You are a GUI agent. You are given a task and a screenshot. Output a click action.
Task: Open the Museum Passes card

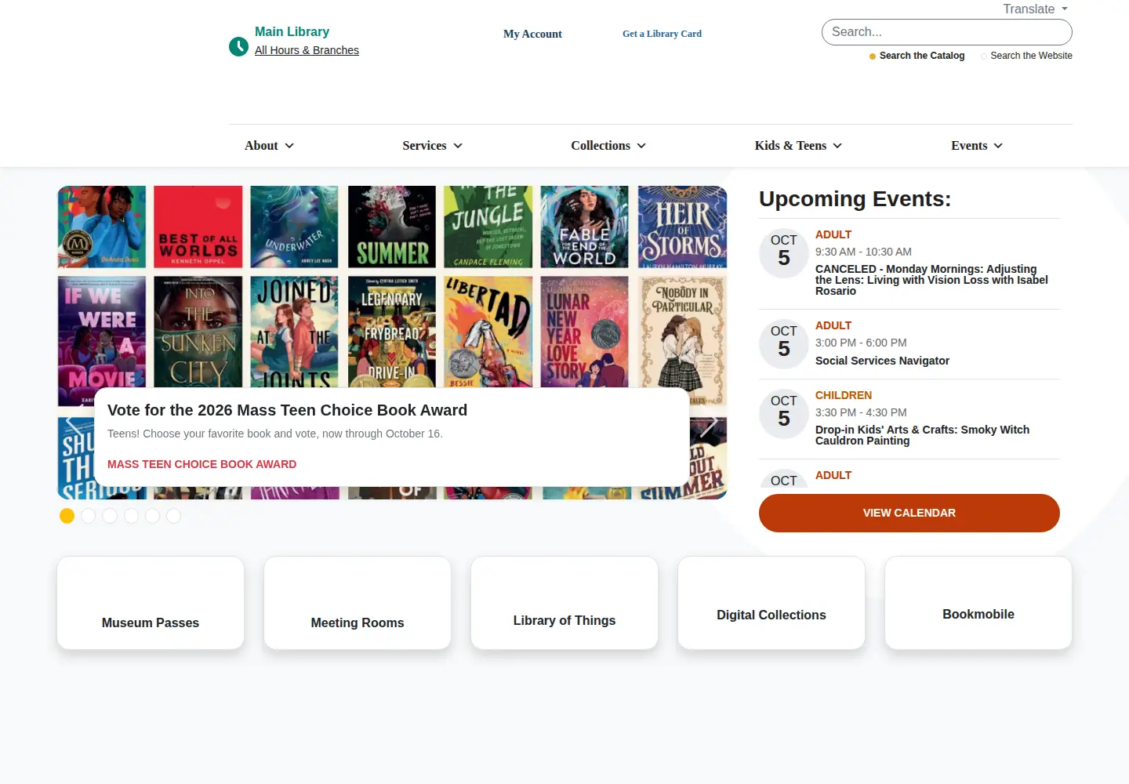coord(151,603)
